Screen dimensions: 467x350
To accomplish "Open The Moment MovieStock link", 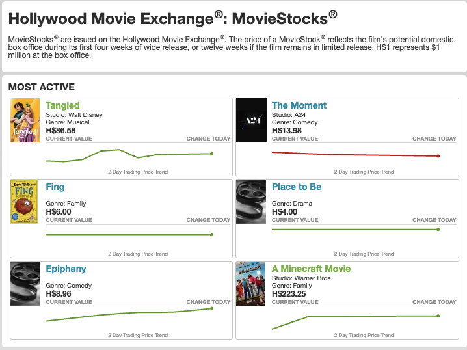I will pos(299,105).
